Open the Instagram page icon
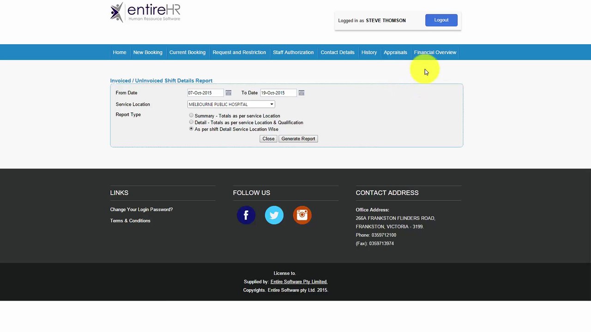 [302, 215]
